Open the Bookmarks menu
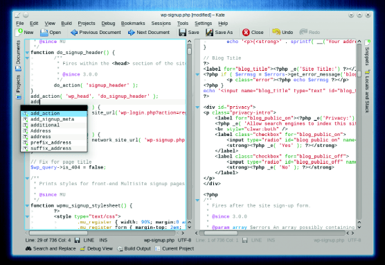Viewport: 385px width, 265px height. pyautogui.click(x=133, y=24)
